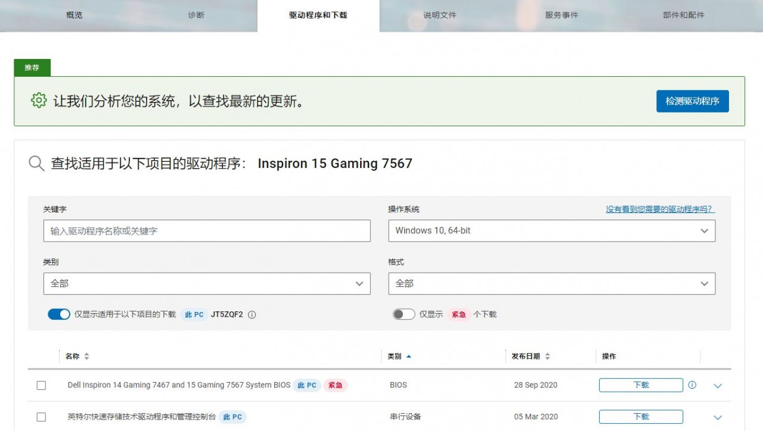Sort the table by 名称 column
The height and width of the screenshot is (431, 763).
click(85, 355)
